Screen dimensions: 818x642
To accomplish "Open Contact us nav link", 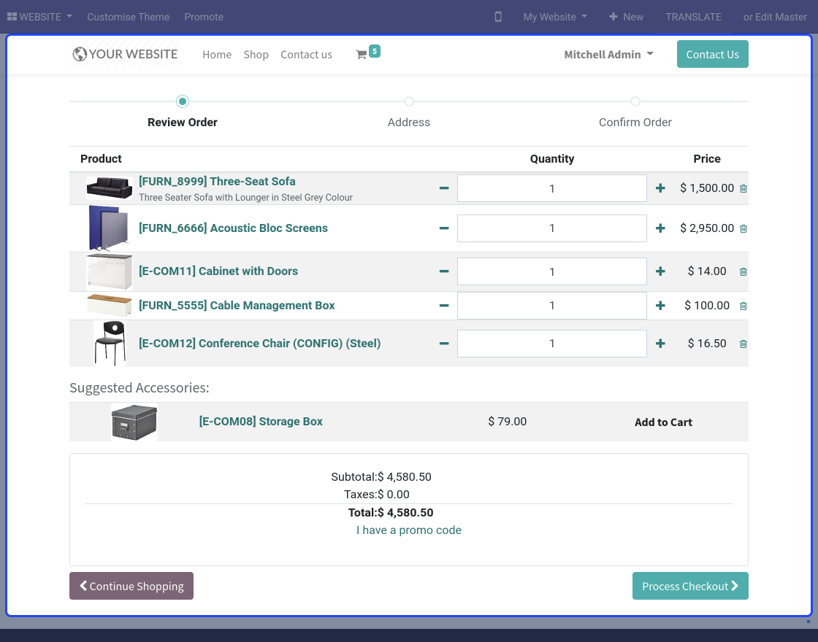I will (x=306, y=55).
